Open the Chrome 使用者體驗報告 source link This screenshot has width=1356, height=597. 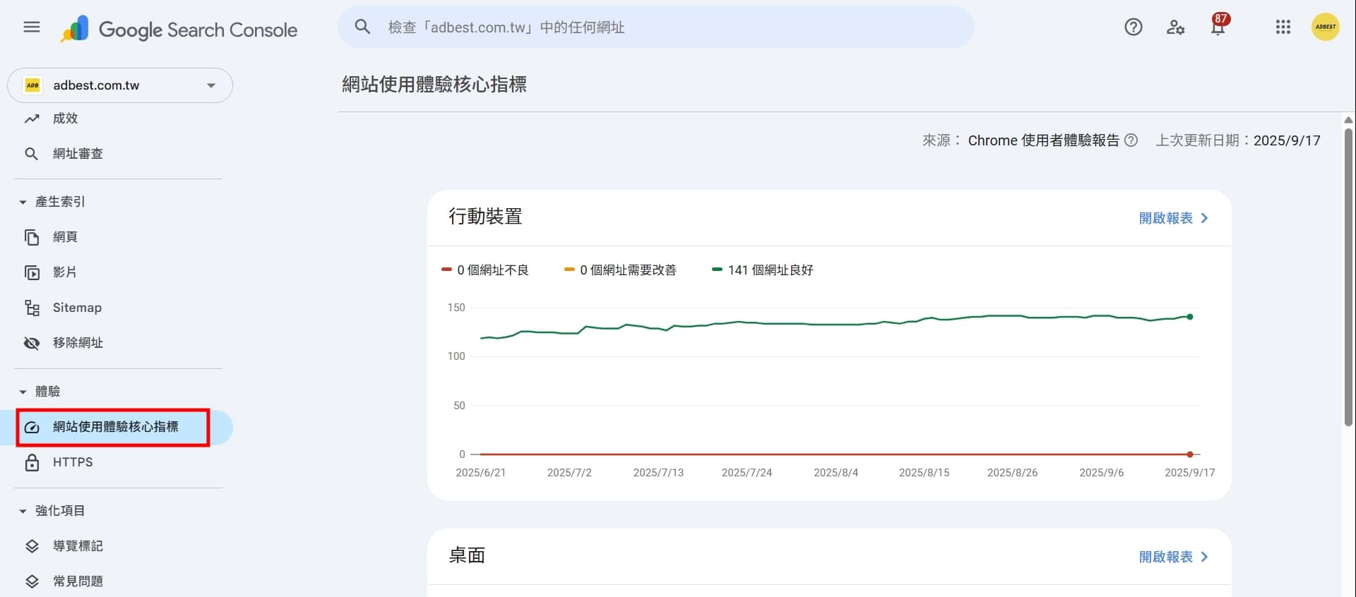[1043, 140]
